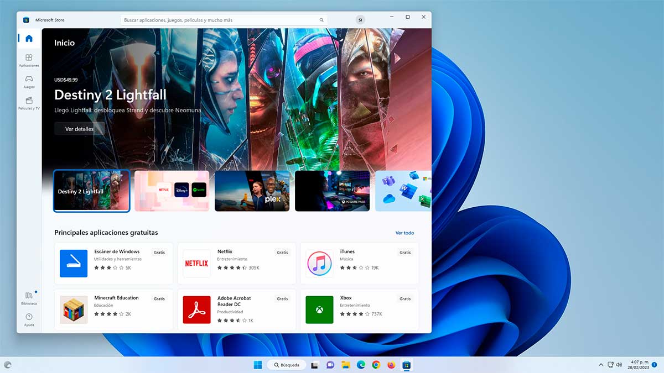664x373 pixels.
Task: Click the search field in Microsoft Store
Action: pyautogui.click(x=224, y=20)
